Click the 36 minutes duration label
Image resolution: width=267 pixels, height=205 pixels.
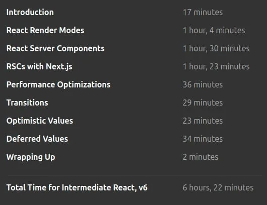[203, 84]
